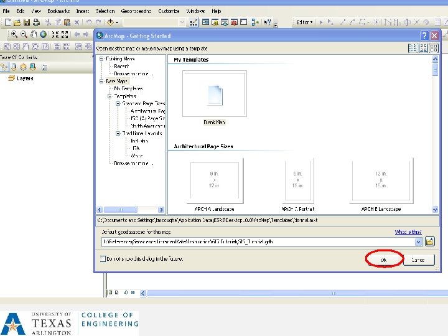Switch dialog to small-thumbnail view icon (middle)
This screenshot has height=336, width=448.
pyautogui.click(x=424, y=48)
